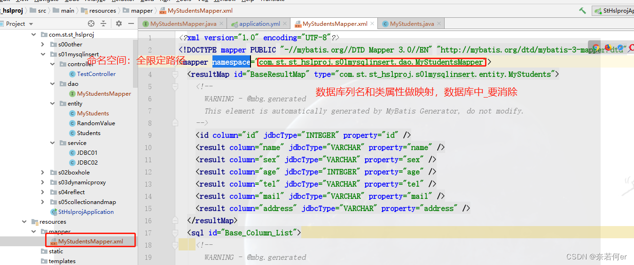Click the MyStudentsMapper interface icon in tree
634x265 pixels.
(x=72, y=94)
